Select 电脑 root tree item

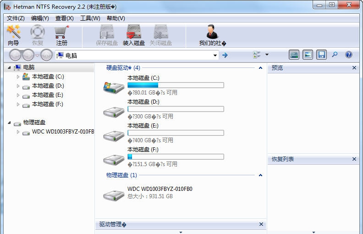(x=29, y=67)
